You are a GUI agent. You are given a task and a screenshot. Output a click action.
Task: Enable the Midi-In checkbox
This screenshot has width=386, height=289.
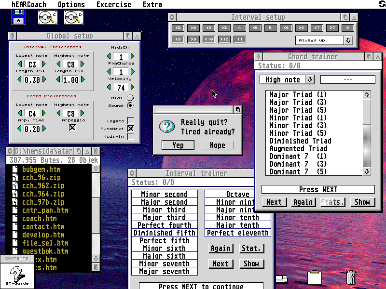point(131,136)
